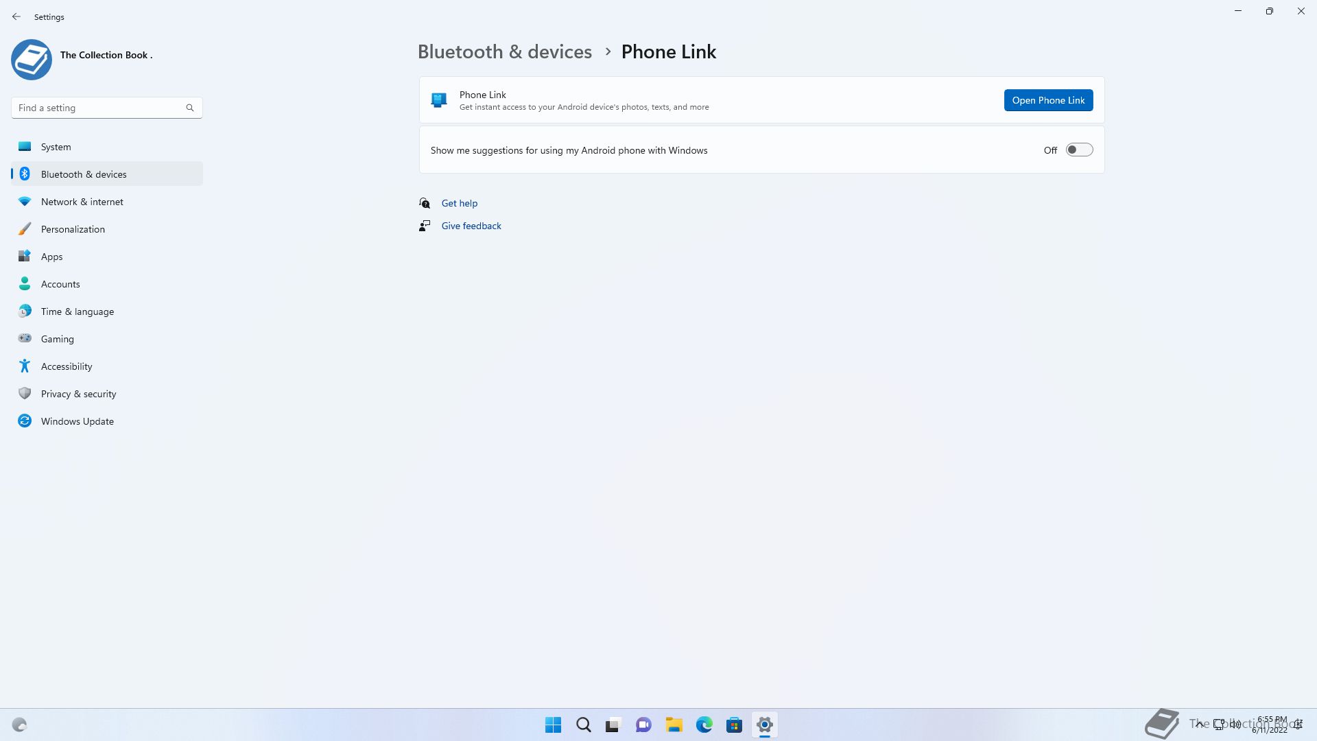Screen dimensions: 1317x741
Task: Open Windows Start menu from taskbar
Action: [553, 725]
